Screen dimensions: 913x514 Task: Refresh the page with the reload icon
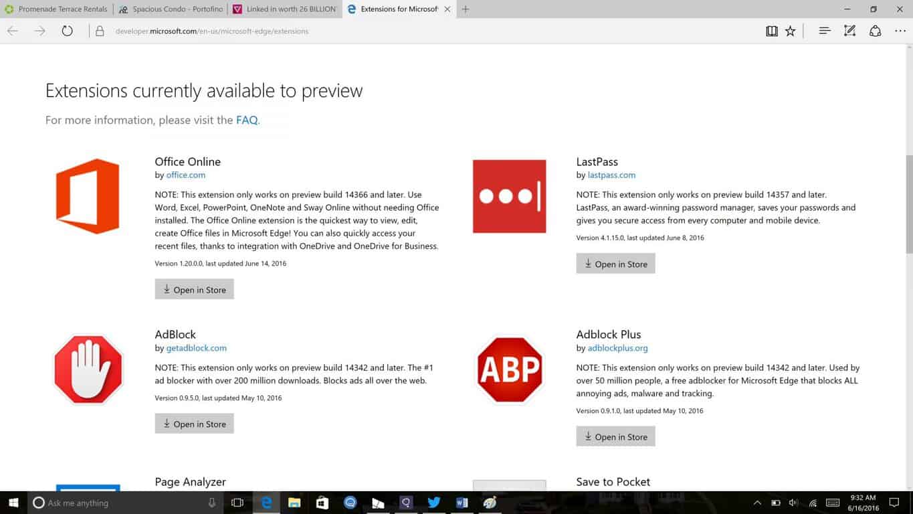[x=67, y=31]
